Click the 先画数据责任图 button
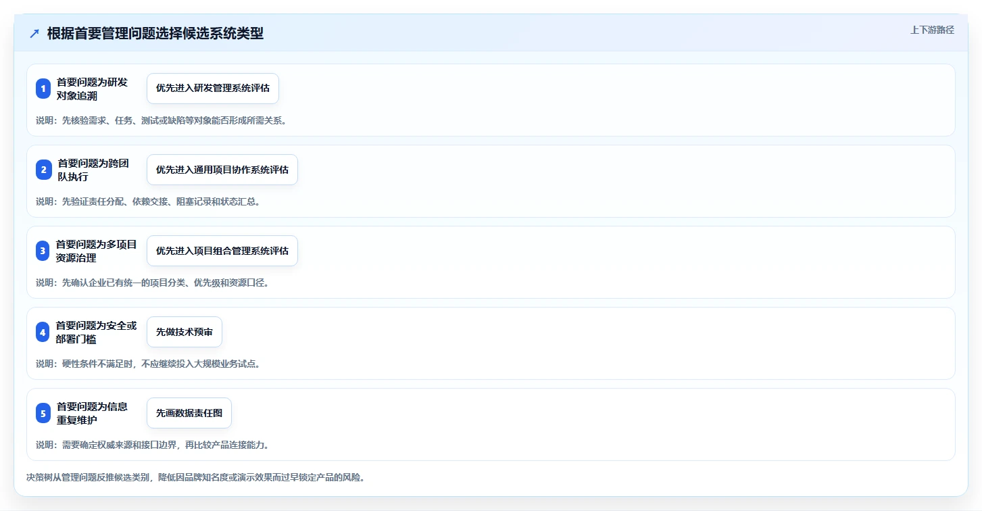This screenshot has width=982, height=511. [189, 413]
